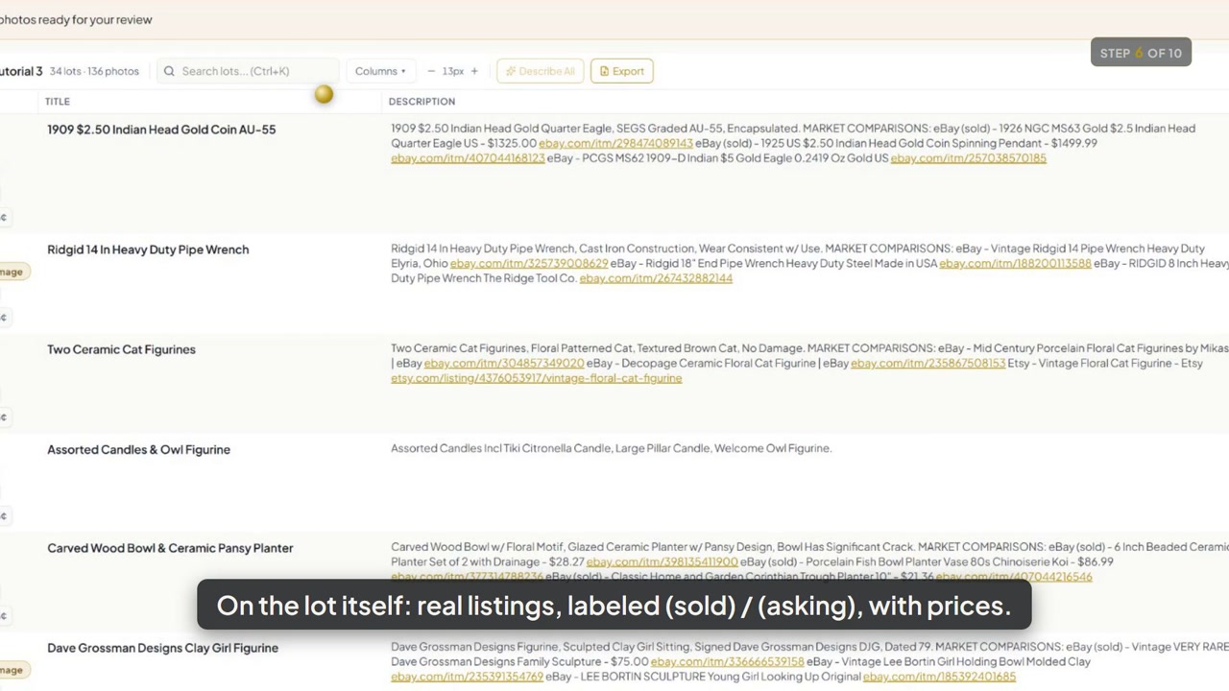Click the sparkle icon on Describe All
Viewport: 1229px width, 691px height.
[x=511, y=71]
